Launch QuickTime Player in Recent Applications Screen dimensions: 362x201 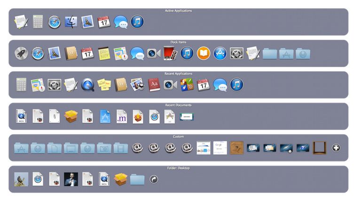pos(87,85)
